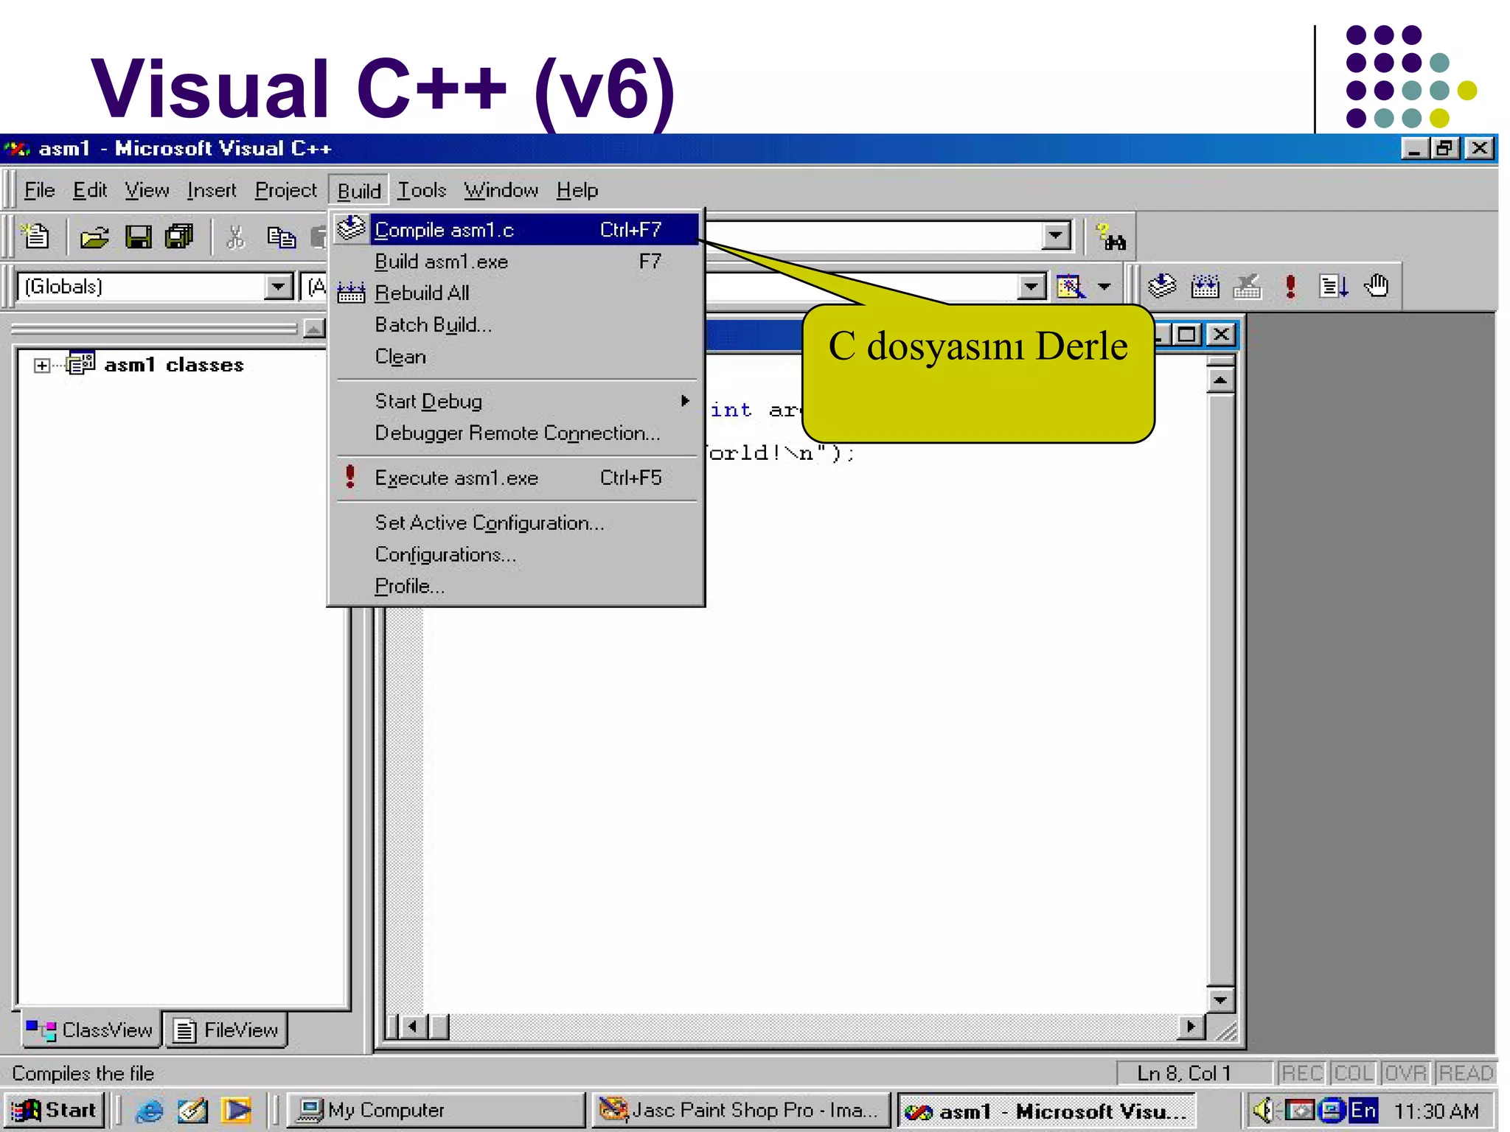Click the red exclamation Execute Program icon

pos(1290,286)
